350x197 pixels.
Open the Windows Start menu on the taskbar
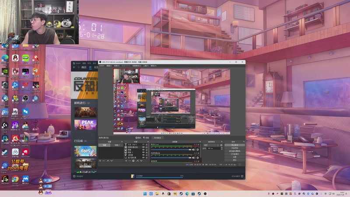click(145, 193)
